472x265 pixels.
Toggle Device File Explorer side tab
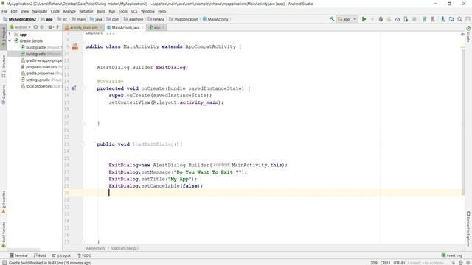click(468, 229)
